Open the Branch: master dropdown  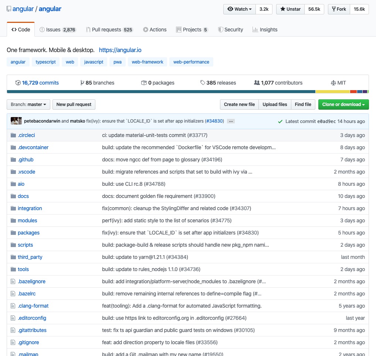[x=28, y=105]
